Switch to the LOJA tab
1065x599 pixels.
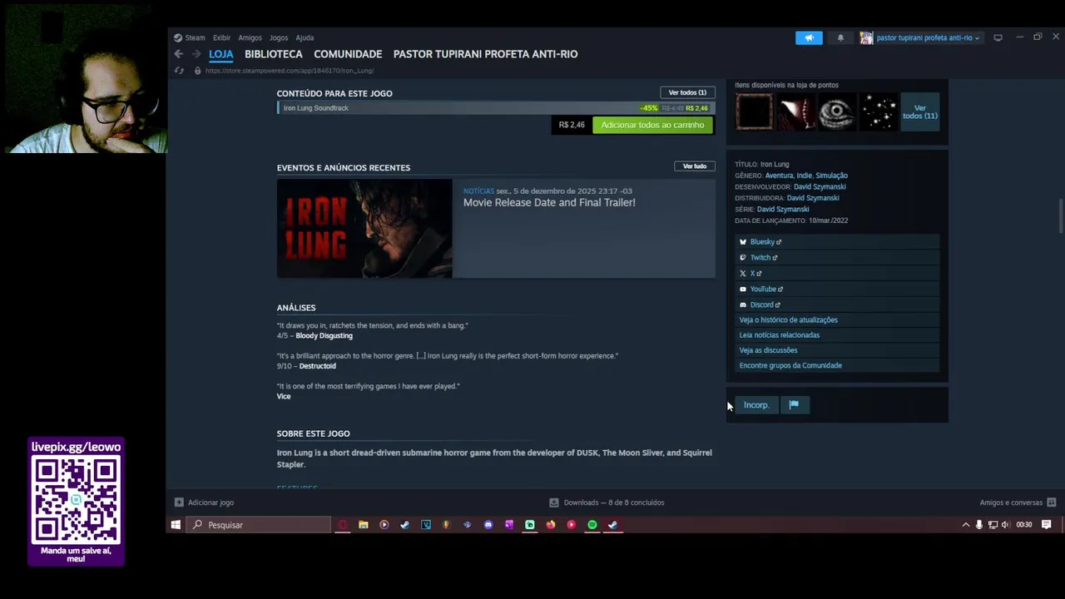click(220, 54)
